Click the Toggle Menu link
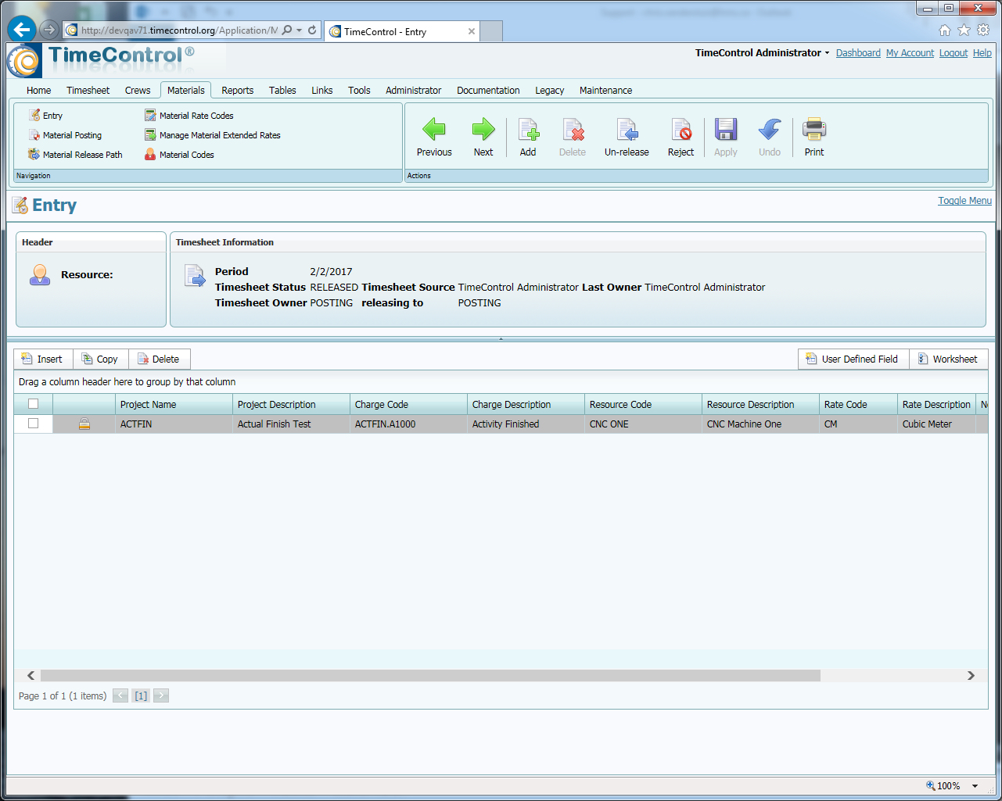 (x=964, y=201)
